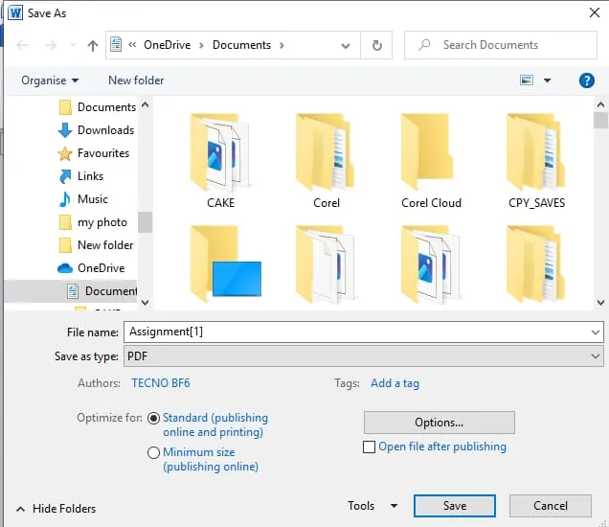The image size is (609, 527).
Task: Select the folder with blue desktop thumbnail
Action: pyautogui.click(x=225, y=264)
